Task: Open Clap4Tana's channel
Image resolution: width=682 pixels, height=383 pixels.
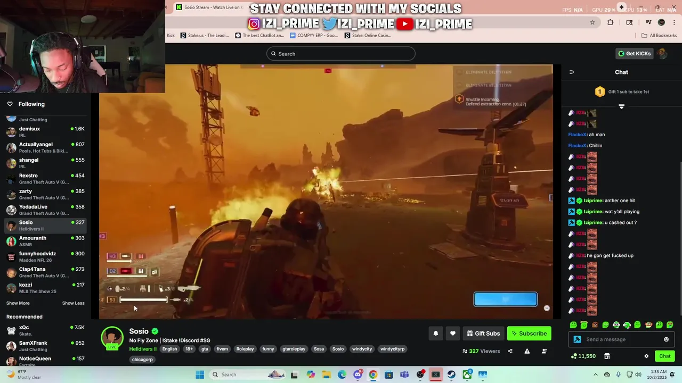Action: [45, 272]
